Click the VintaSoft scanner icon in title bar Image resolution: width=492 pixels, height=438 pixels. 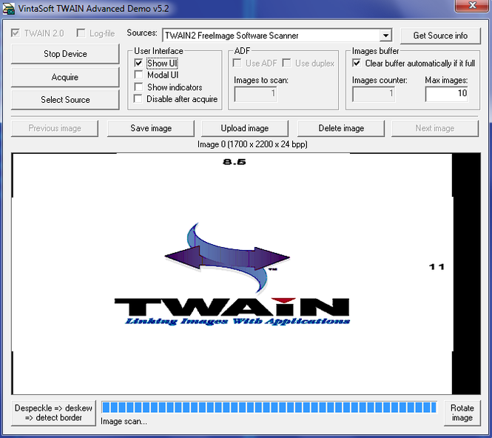point(8,8)
